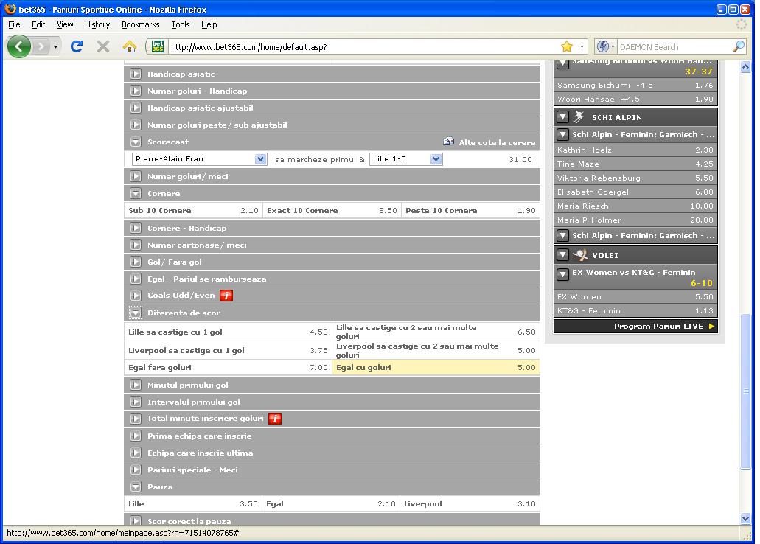This screenshot has width=760, height=544.
Task: Click the DAEMON search engine icon
Action: (602, 46)
